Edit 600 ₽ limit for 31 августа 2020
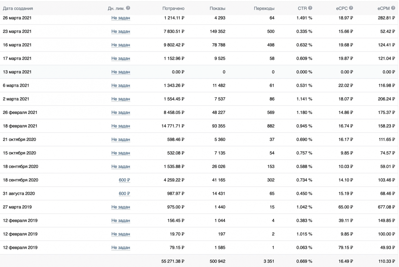Image resolution: width=399 pixels, height=267 pixels. (x=124, y=194)
